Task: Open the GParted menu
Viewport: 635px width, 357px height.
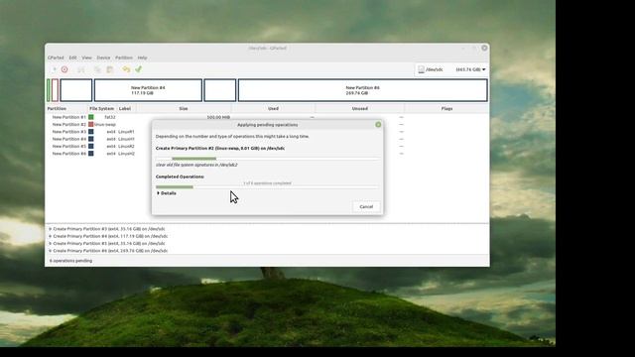Action: pos(56,58)
